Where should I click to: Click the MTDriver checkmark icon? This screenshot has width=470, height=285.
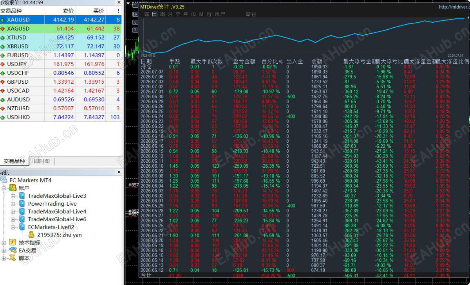pyautogui.click(x=136, y=22)
